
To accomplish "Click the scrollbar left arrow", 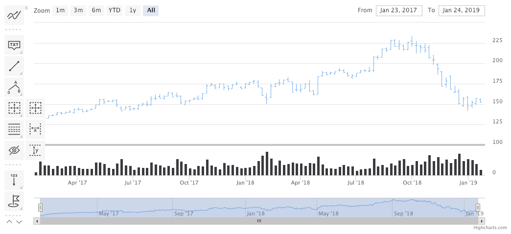I will tap(37, 221).
